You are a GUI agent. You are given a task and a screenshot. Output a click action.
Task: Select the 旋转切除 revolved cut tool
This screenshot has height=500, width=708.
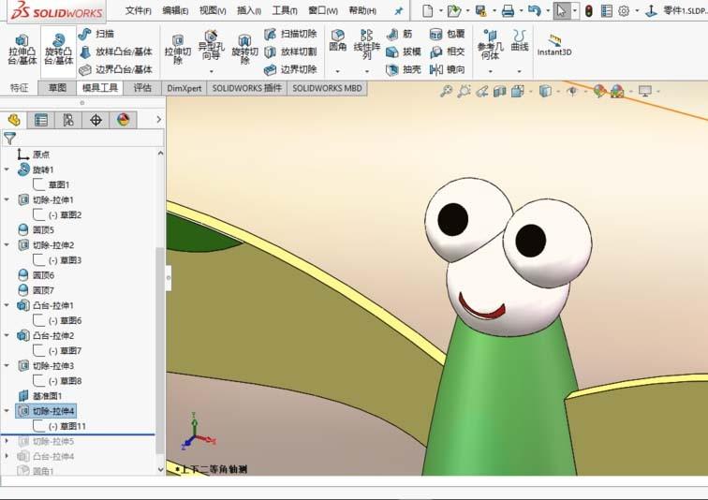click(x=244, y=50)
